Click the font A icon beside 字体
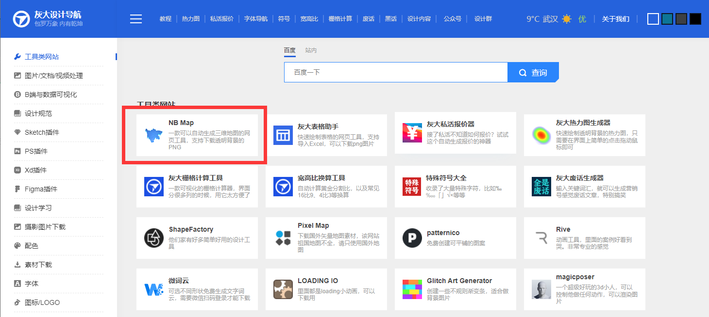This screenshot has width=709, height=317. [17, 284]
